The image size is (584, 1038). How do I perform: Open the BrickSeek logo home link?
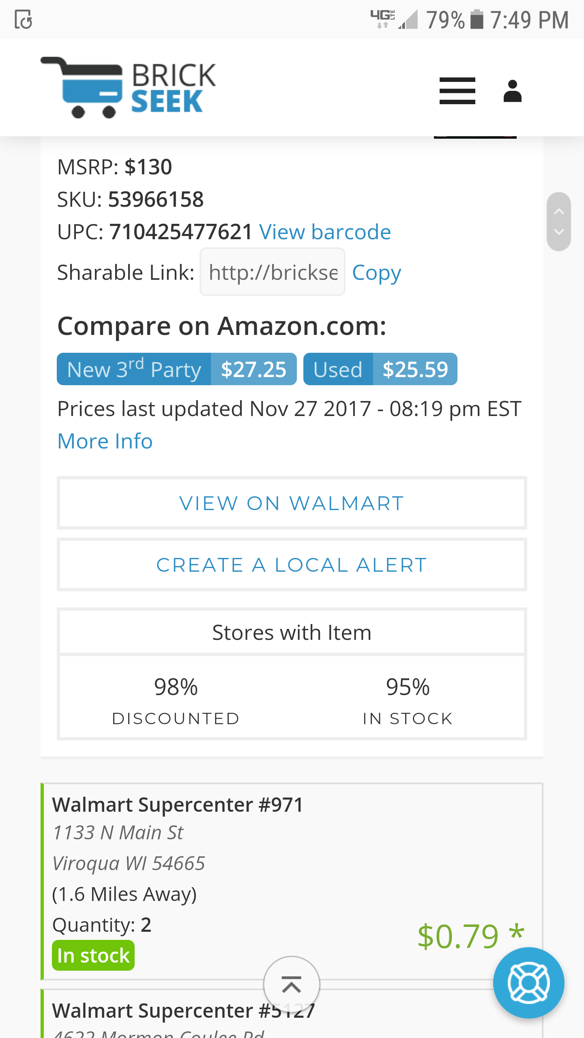(128, 88)
